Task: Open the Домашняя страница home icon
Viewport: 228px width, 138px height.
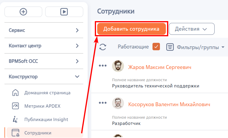Action: (15, 92)
